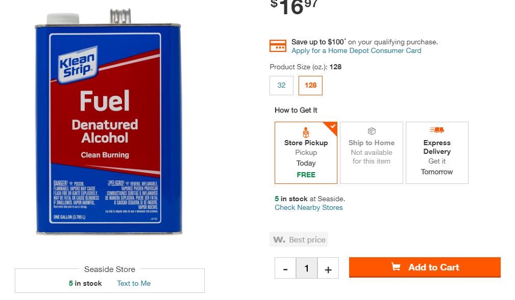Click the W. Best price badge

coord(299,239)
